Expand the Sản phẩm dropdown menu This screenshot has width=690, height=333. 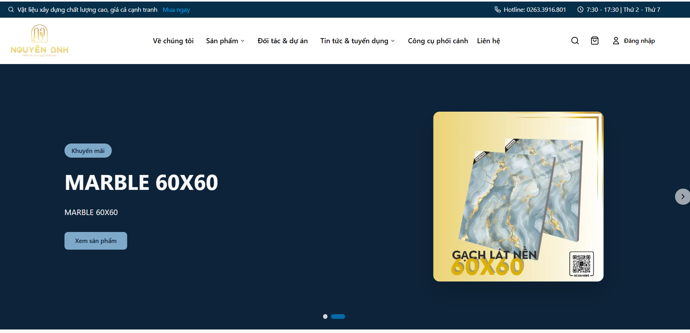[225, 41]
